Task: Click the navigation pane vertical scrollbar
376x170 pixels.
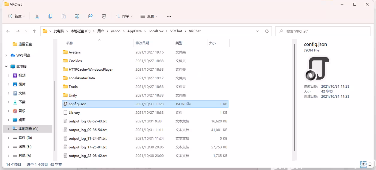Action: pyautogui.click(x=55, y=116)
